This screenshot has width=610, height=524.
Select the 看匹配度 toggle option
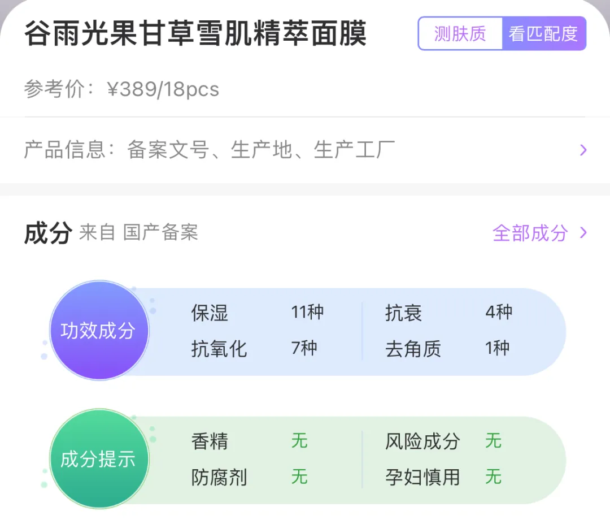543,34
